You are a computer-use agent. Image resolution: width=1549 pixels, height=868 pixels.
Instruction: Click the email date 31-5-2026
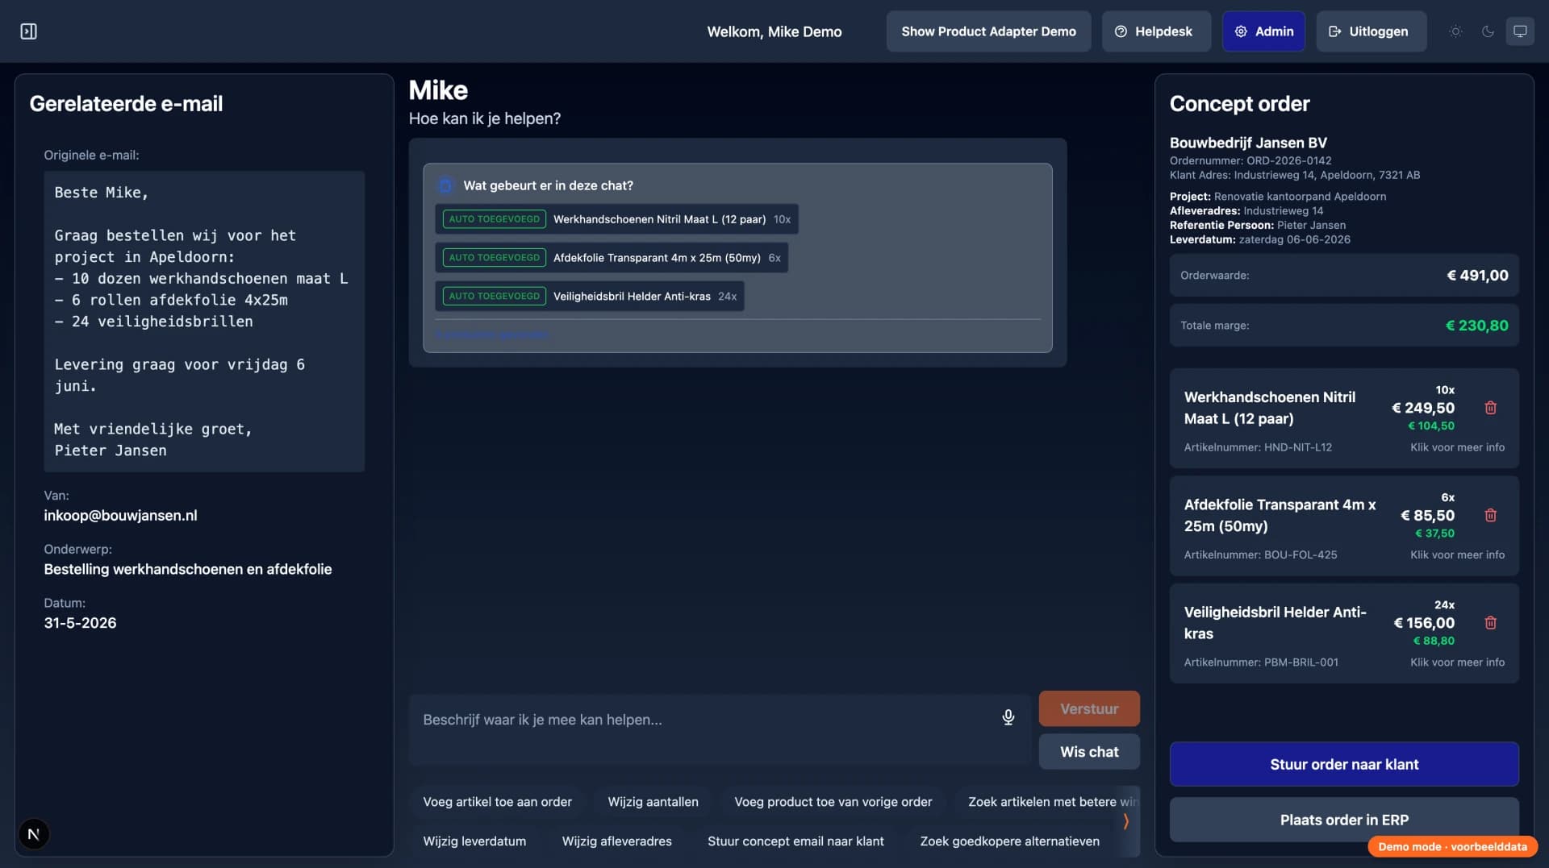pos(80,623)
